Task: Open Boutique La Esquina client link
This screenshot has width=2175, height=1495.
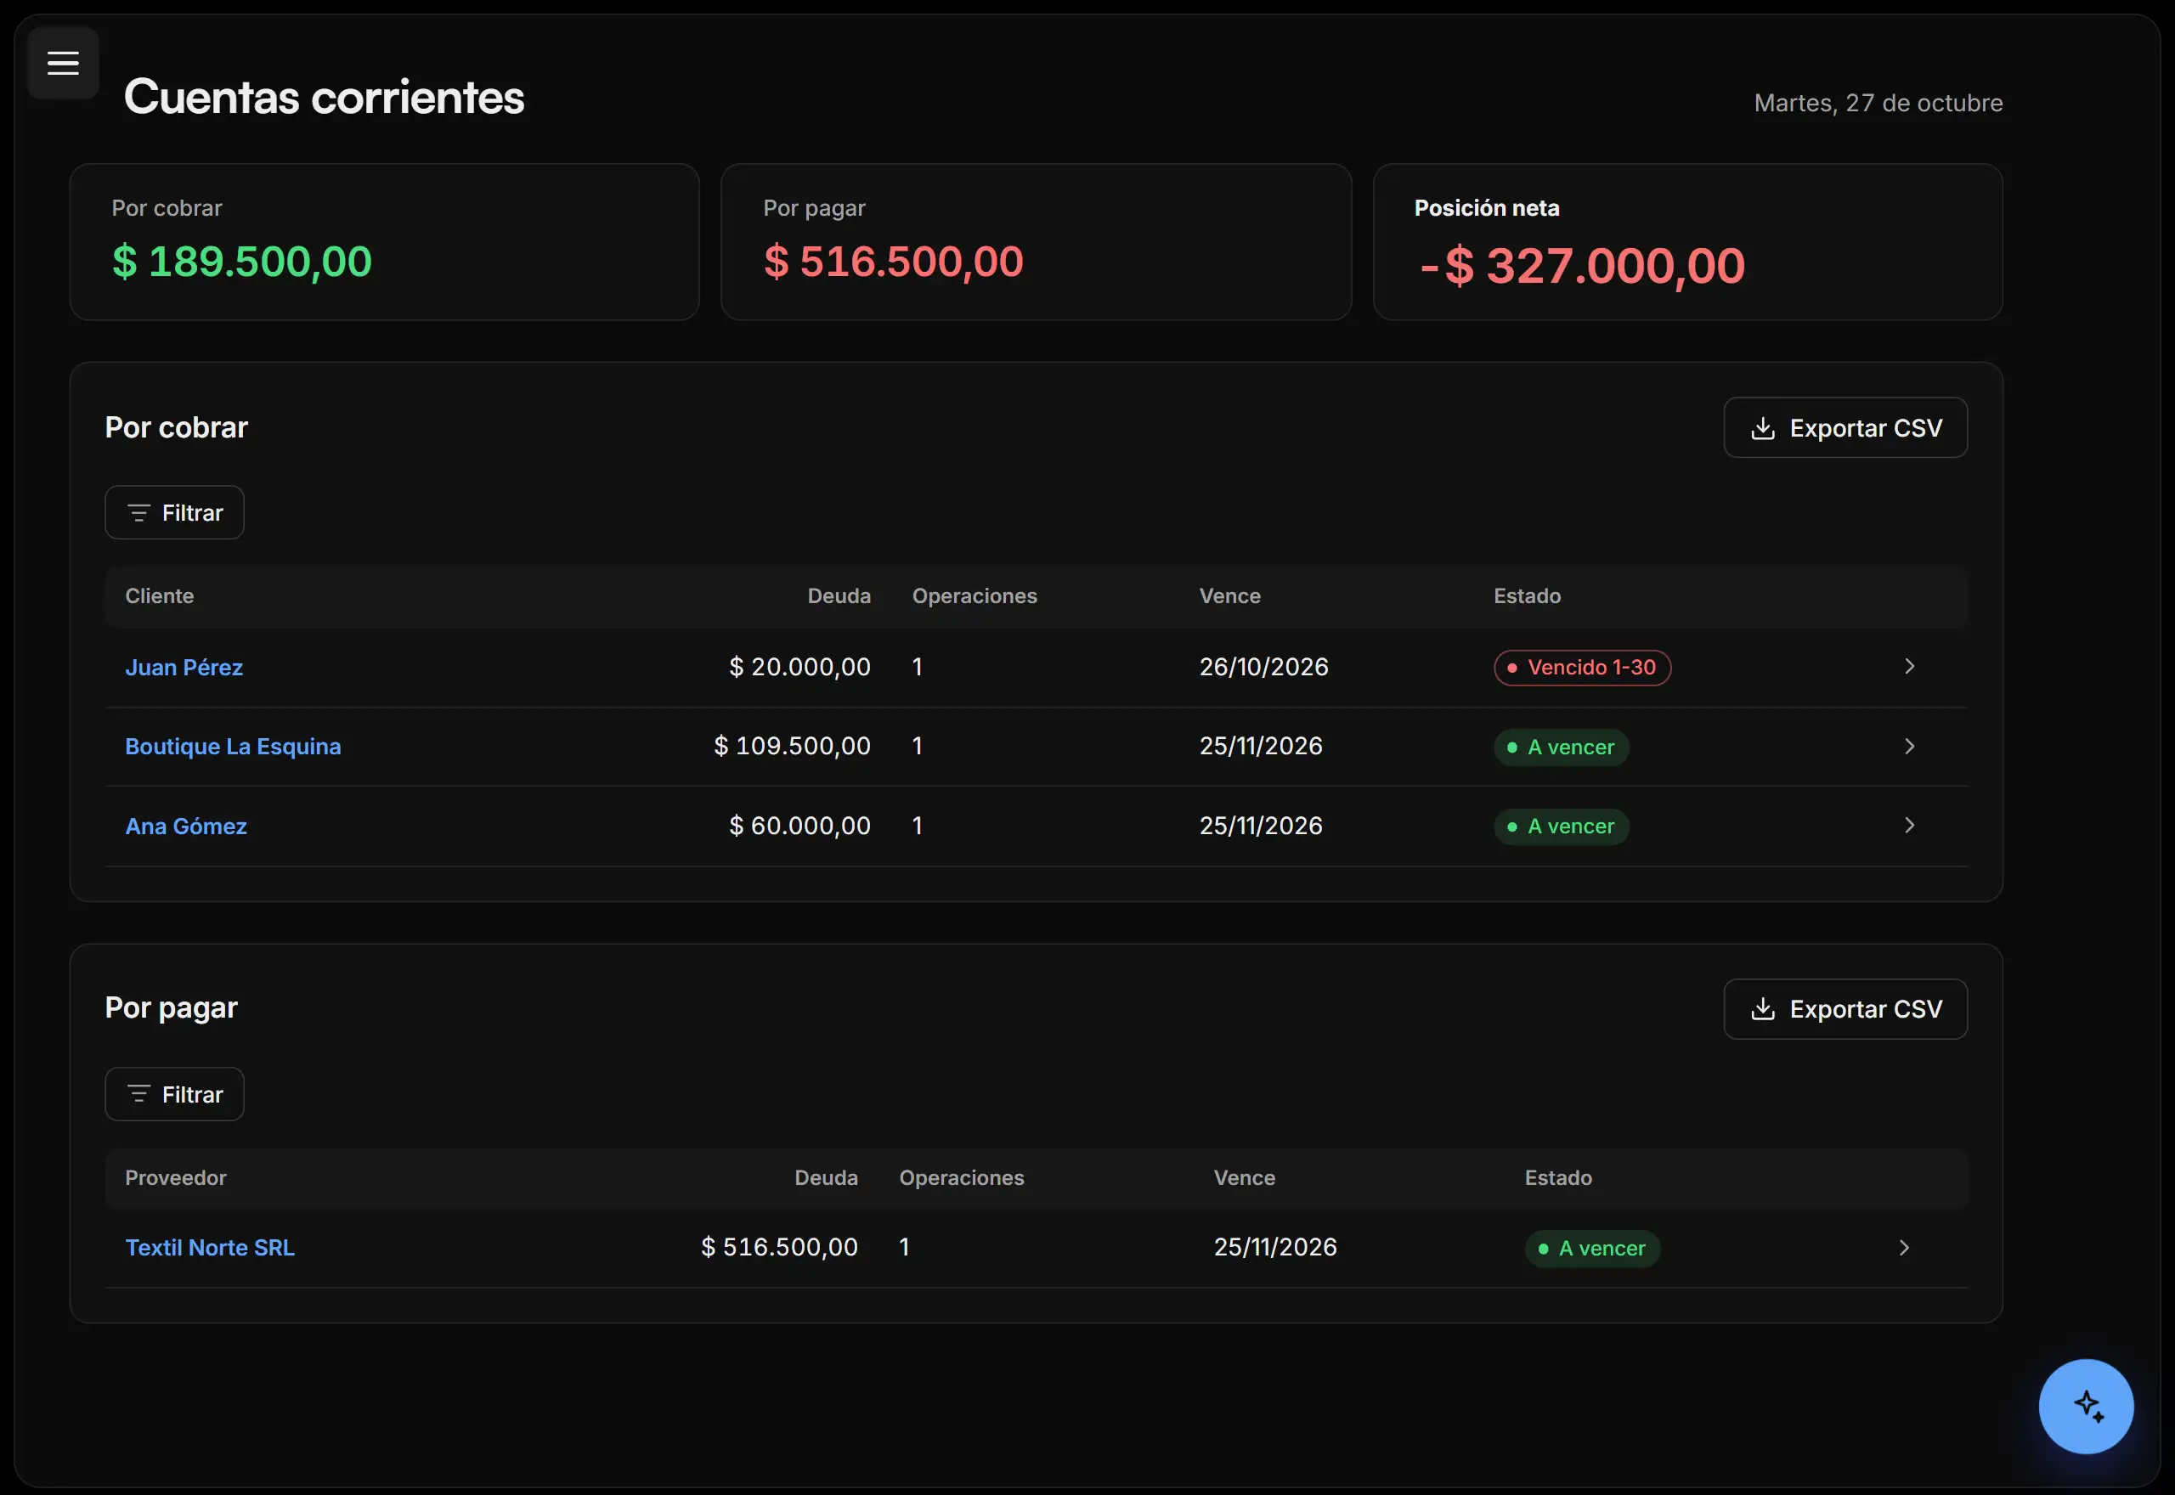Action: (x=234, y=747)
